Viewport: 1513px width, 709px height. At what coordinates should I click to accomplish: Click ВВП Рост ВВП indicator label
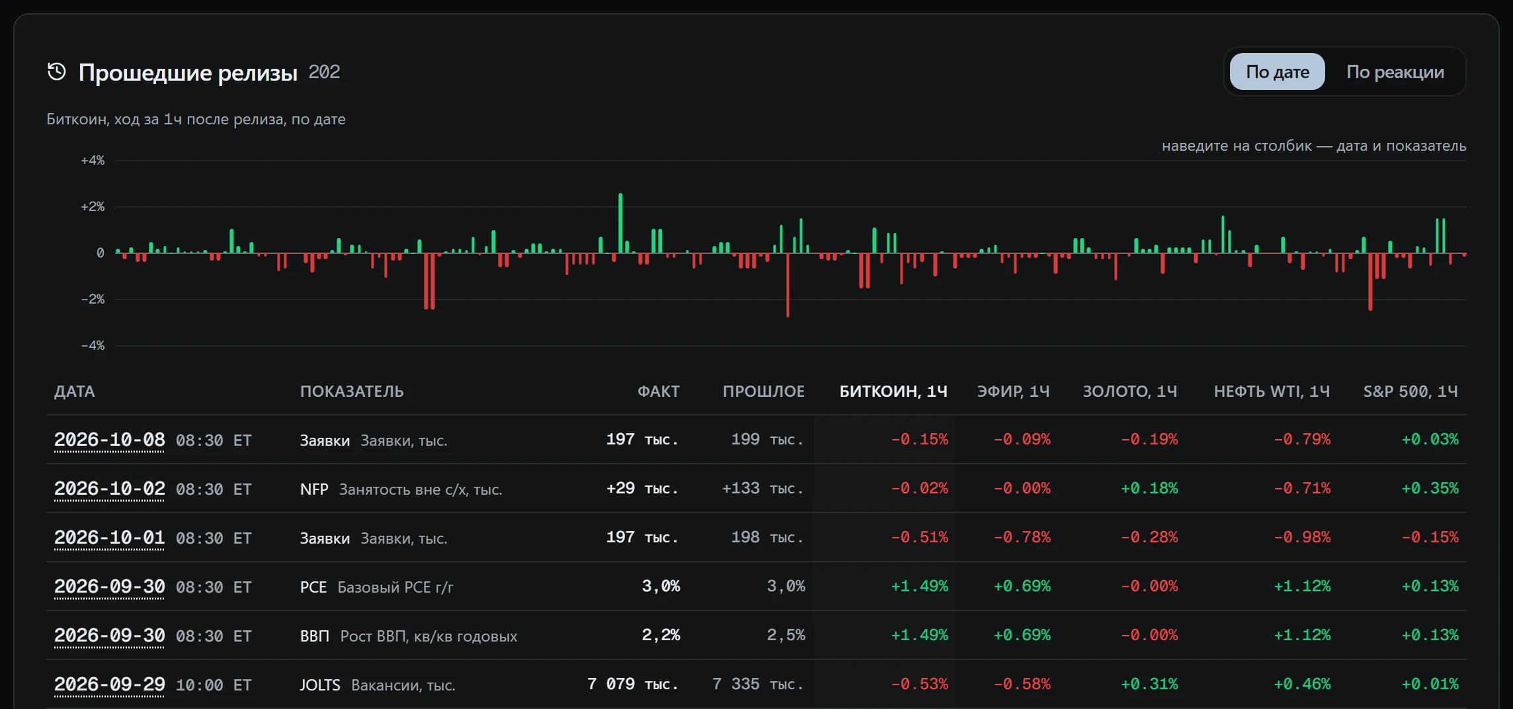click(x=409, y=636)
